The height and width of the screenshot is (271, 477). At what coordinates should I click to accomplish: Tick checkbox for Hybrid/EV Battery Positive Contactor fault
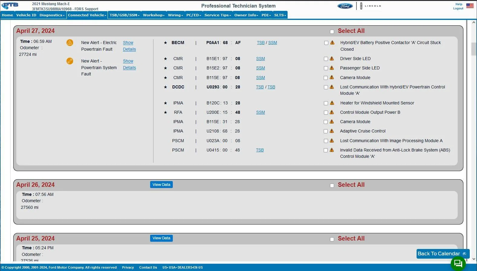(326, 43)
